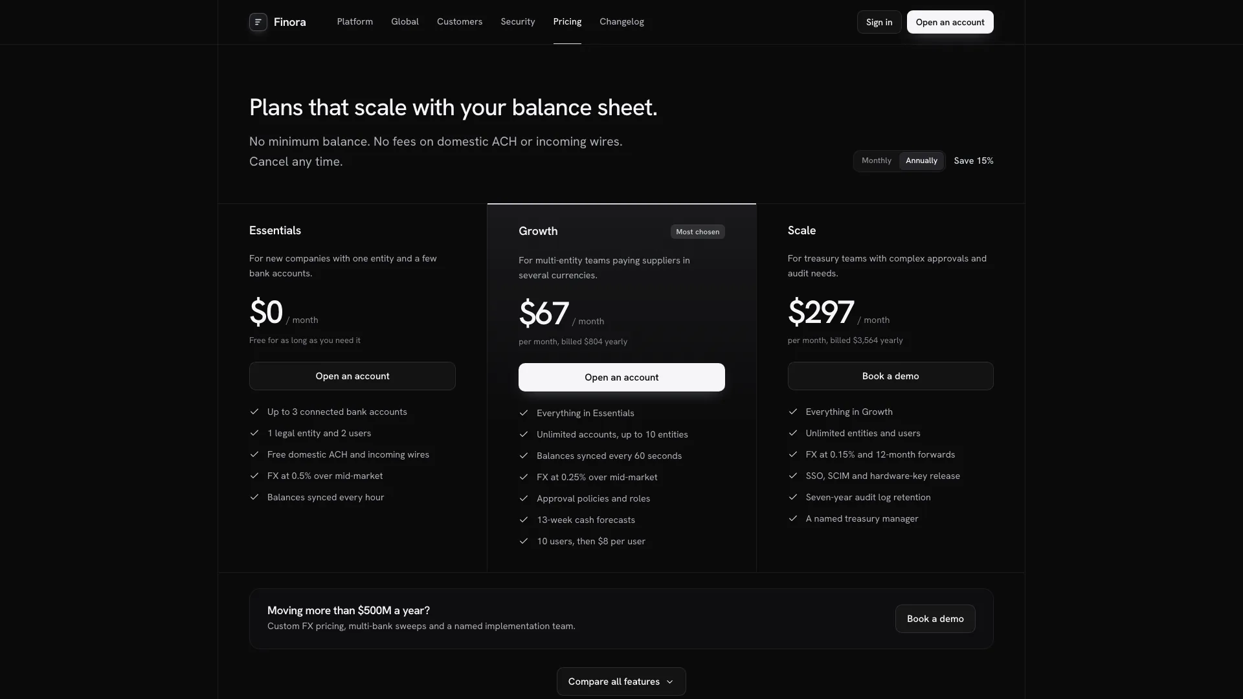
Task: Click checkmark beside Free domestic ACH
Action: pyautogui.click(x=254, y=454)
